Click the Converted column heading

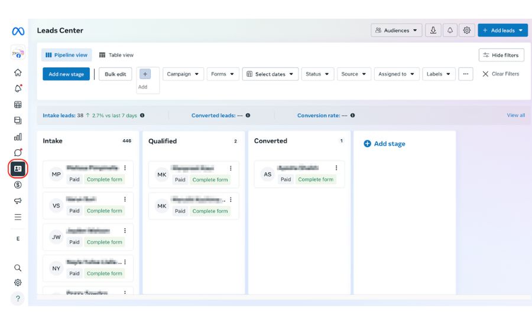(270, 141)
